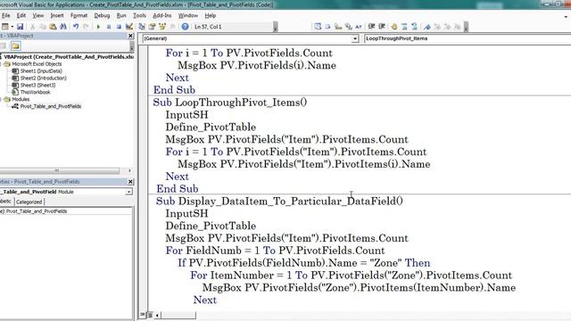Switch to the Categorized properties tab
Viewport: 571px width, 321px height.
pyautogui.click(x=29, y=202)
